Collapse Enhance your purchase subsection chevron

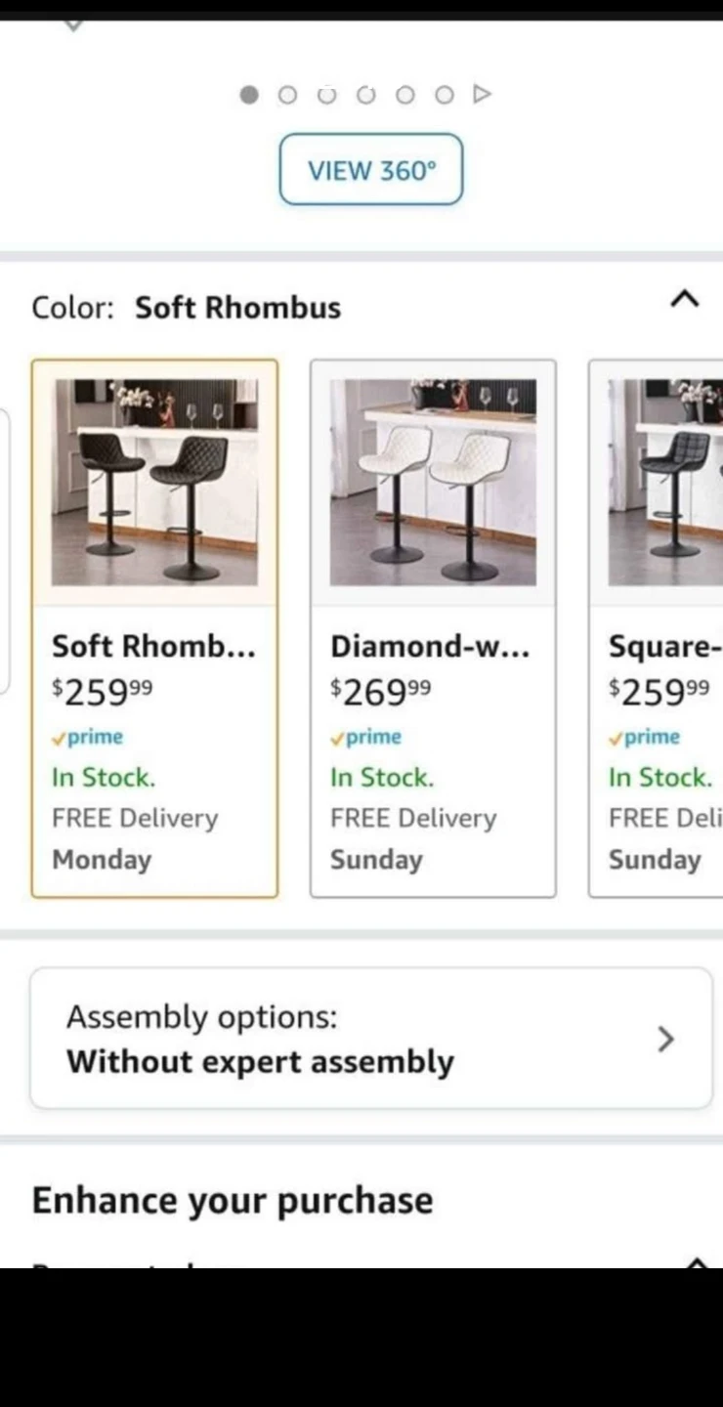coord(696,1262)
